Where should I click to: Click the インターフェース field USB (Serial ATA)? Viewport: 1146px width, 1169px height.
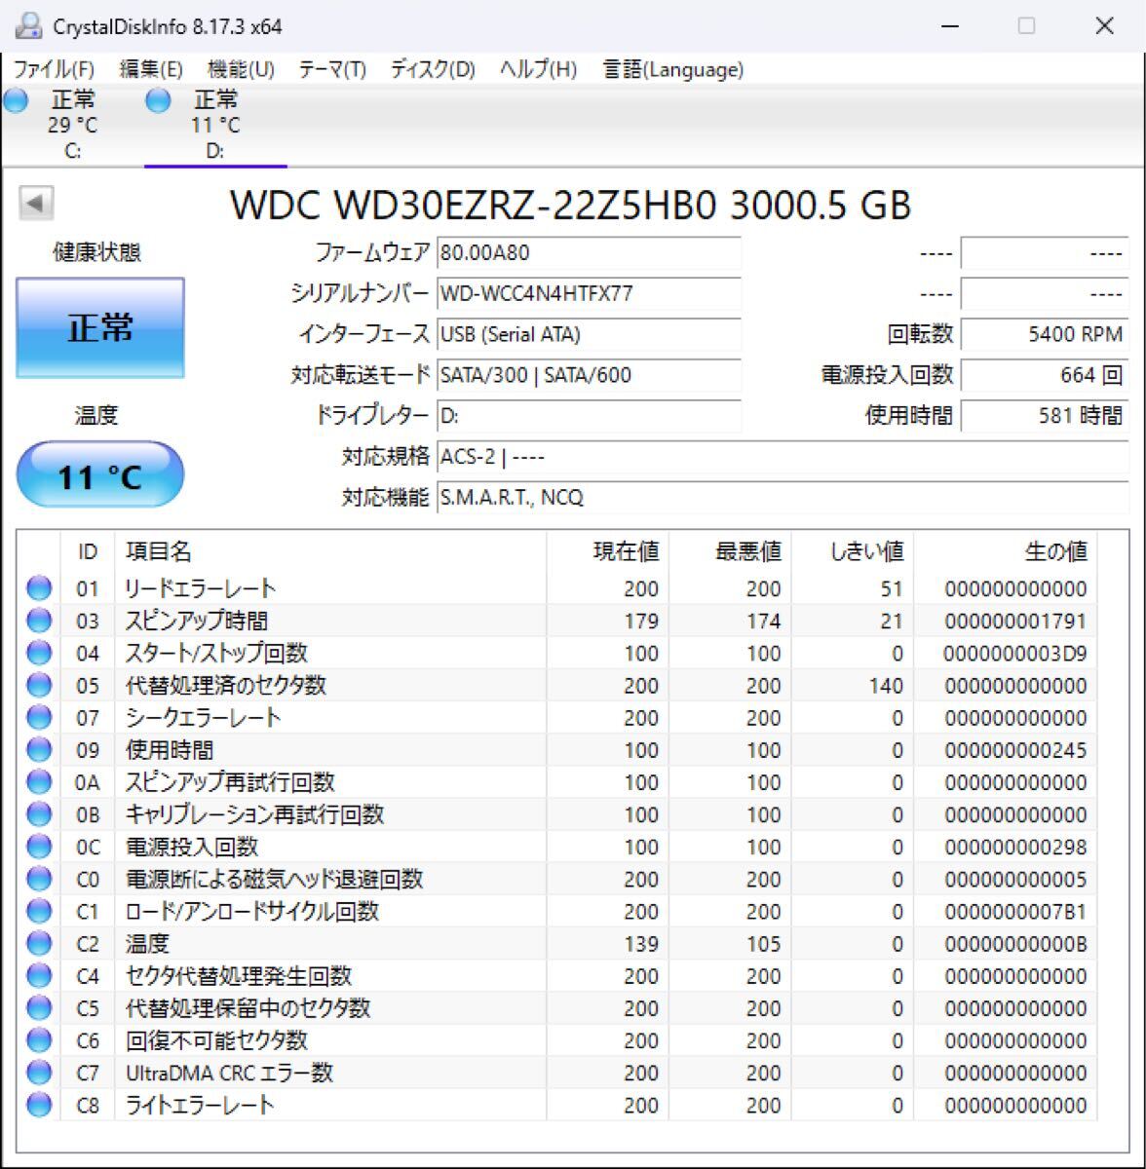[x=589, y=335]
